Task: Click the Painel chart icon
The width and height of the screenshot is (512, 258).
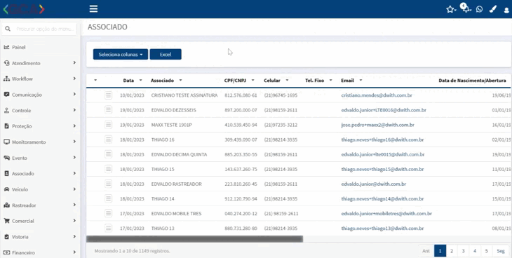Action: 6,48
